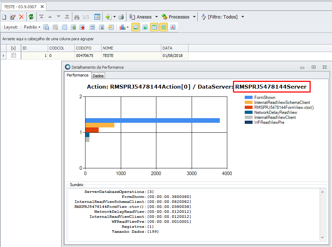Click the edit record pencil icon
Screen dimensions: 332x247
pos(13,17)
